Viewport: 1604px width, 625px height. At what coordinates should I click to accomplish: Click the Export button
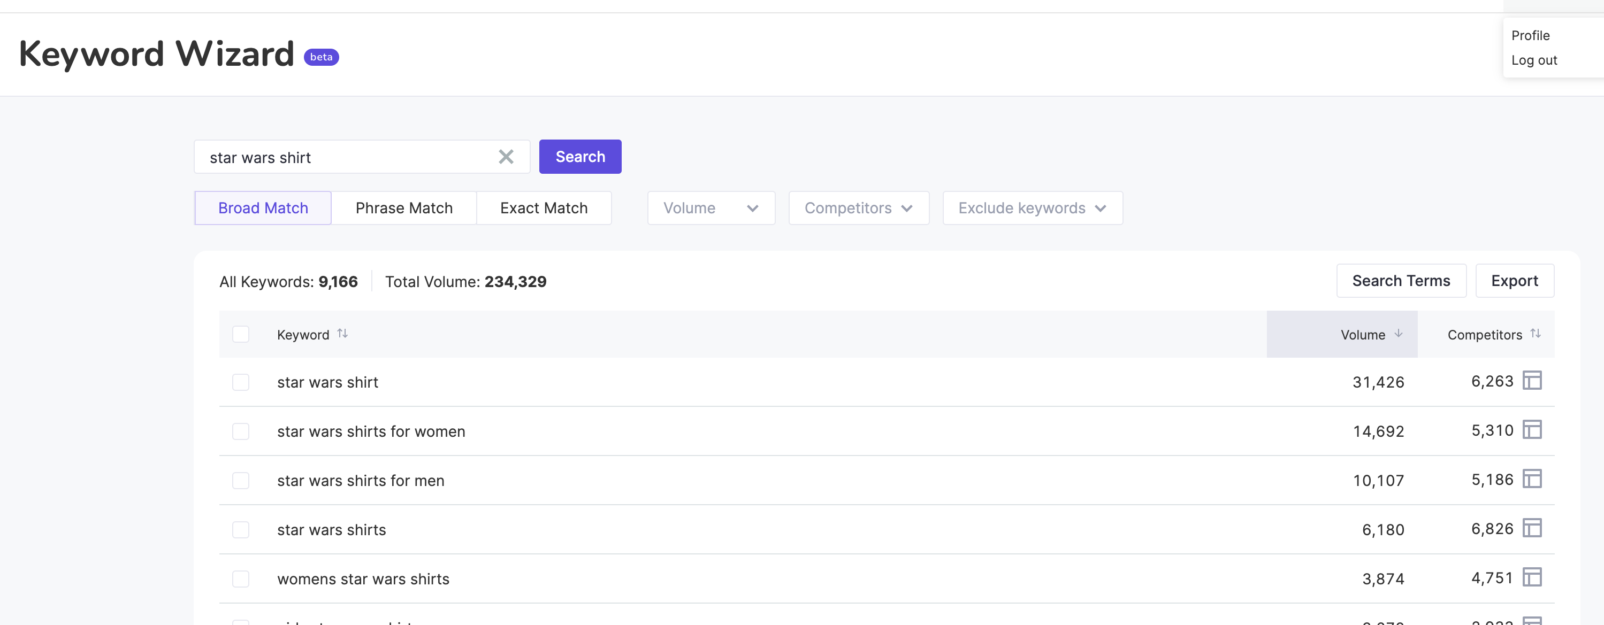pos(1514,281)
